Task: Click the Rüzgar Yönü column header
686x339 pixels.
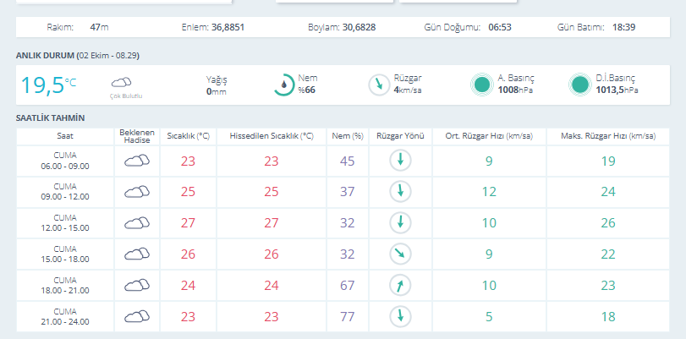Action: (x=400, y=136)
